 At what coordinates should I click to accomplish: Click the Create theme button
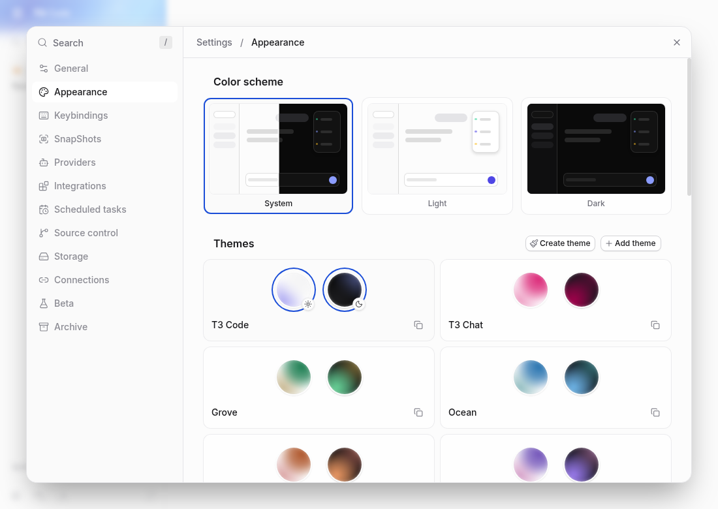click(560, 243)
